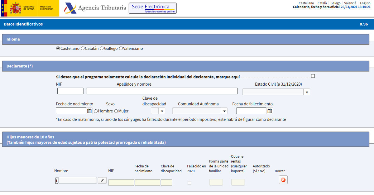Click the Gobierno de España emblem
374x195 pixels.
click(16, 8)
